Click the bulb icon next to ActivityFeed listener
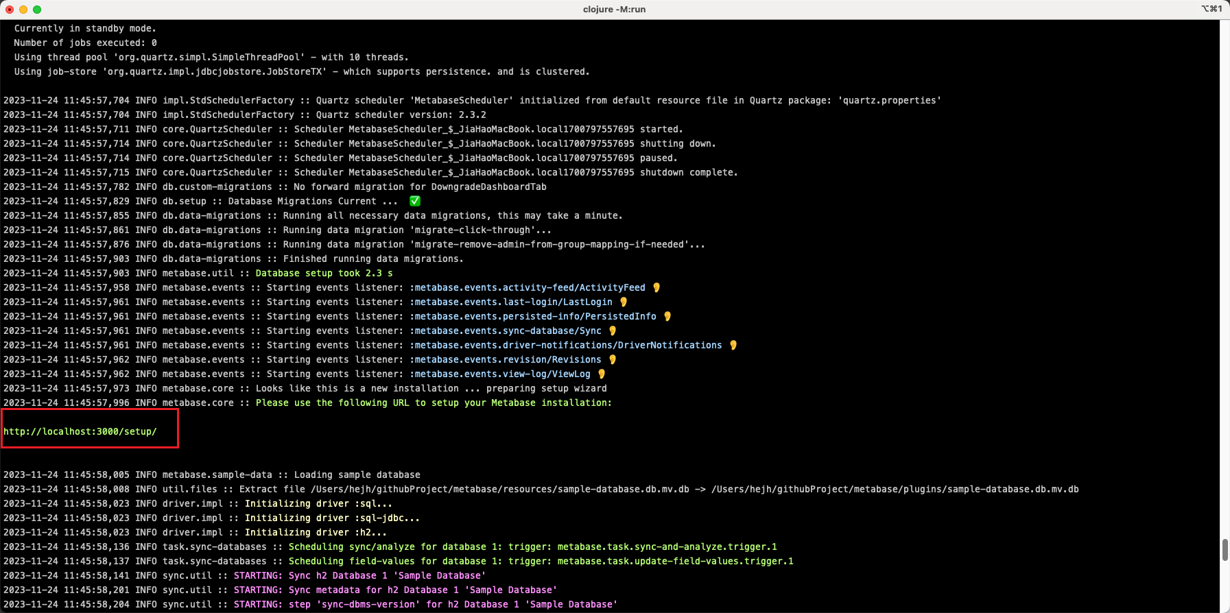This screenshot has height=613, width=1230. (657, 287)
